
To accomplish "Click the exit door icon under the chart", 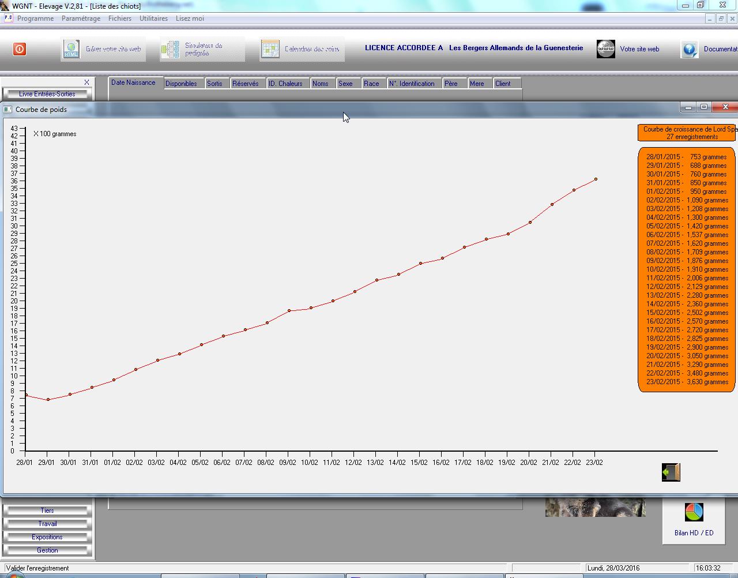I will click(x=671, y=472).
